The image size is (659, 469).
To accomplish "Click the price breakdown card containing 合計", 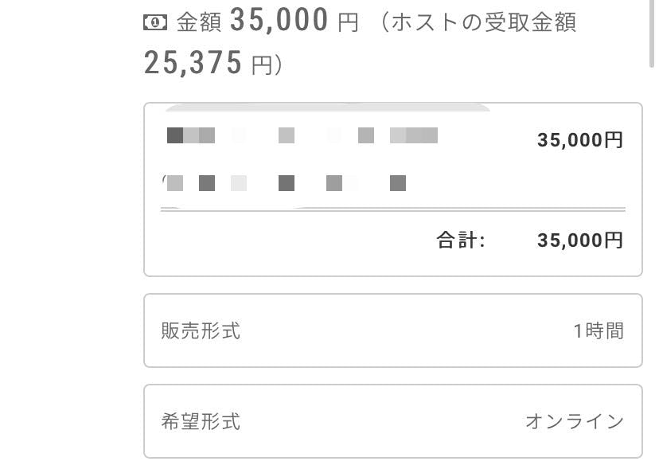I will coord(393,190).
